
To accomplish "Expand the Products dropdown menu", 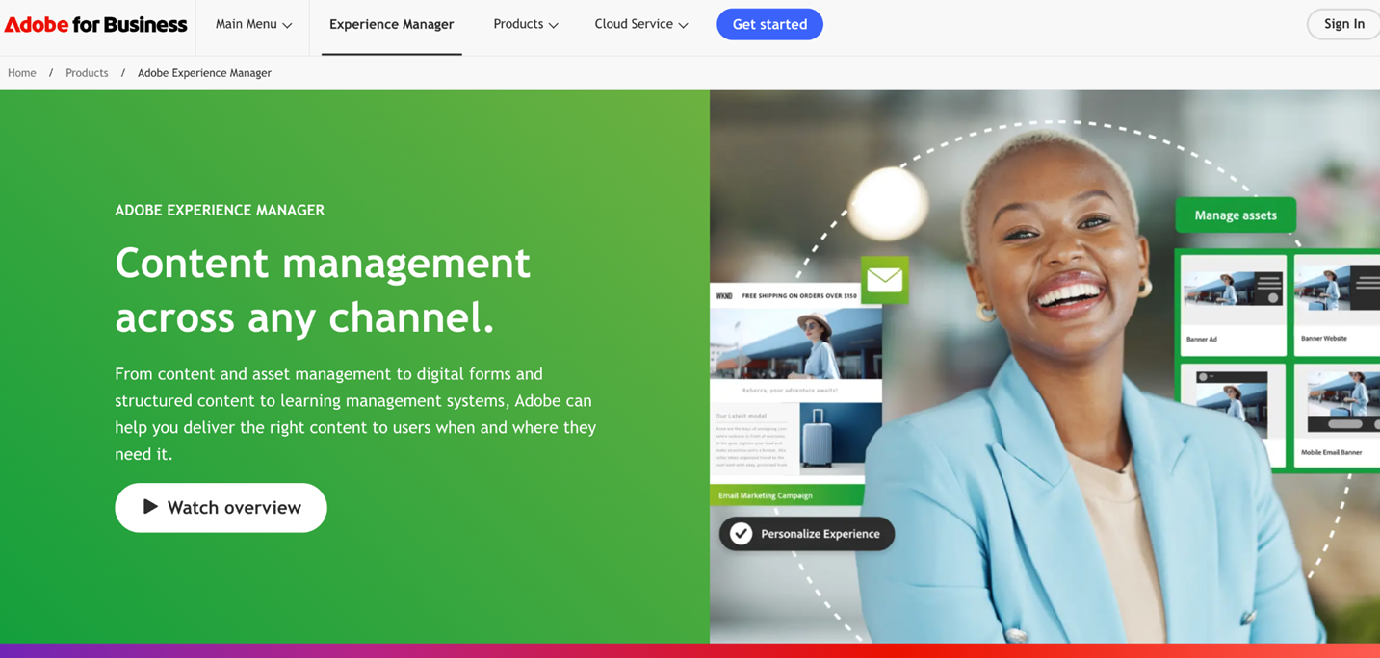I will tap(526, 25).
